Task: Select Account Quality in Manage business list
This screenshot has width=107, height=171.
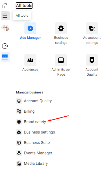Action: (x=34, y=101)
